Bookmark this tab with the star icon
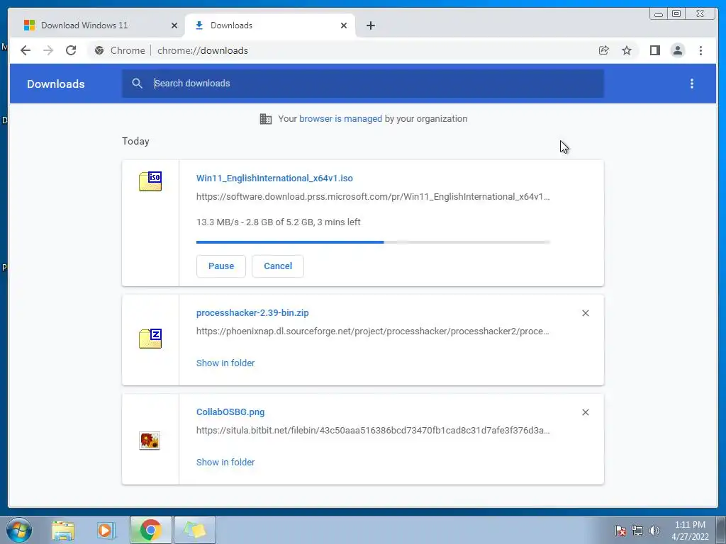The height and width of the screenshot is (544, 726). point(627,50)
